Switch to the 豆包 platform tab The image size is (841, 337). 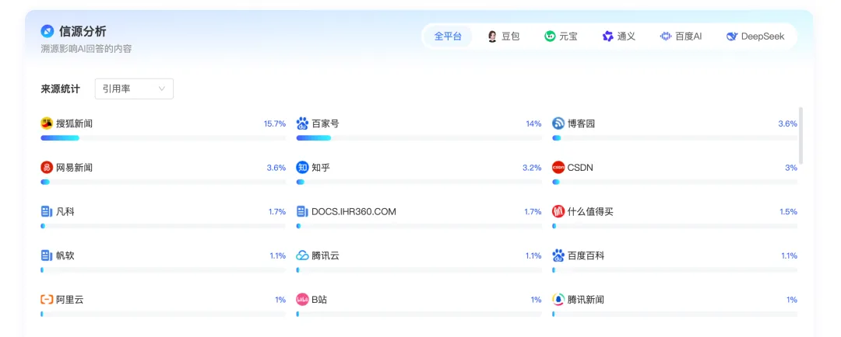pos(503,36)
